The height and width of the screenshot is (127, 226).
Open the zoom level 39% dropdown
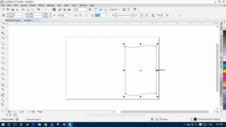tap(86, 10)
